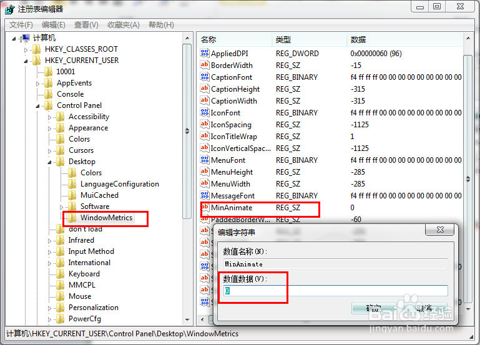Screen dimensions: 480x345
Task: Click the value list scroll up arrow
Action: tap(468, 38)
